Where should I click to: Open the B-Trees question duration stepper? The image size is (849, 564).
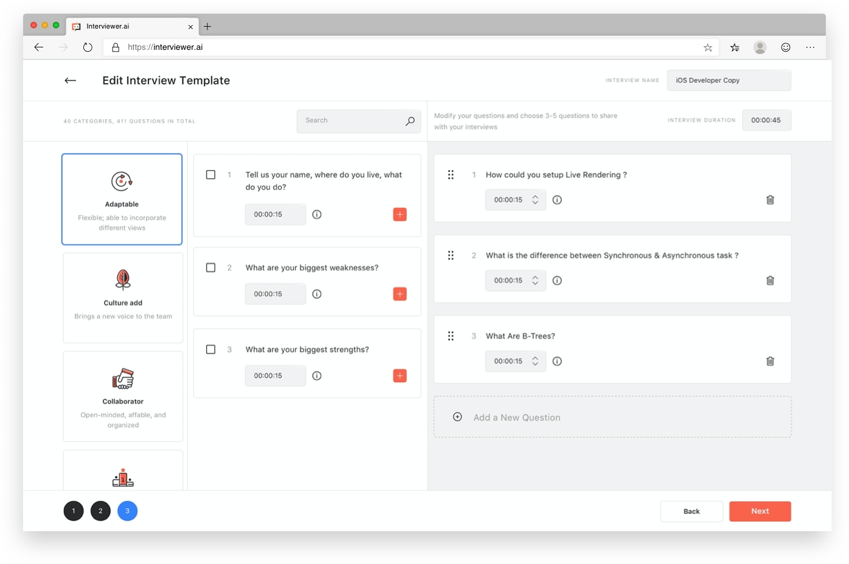pyautogui.click(x=535, y=361)
